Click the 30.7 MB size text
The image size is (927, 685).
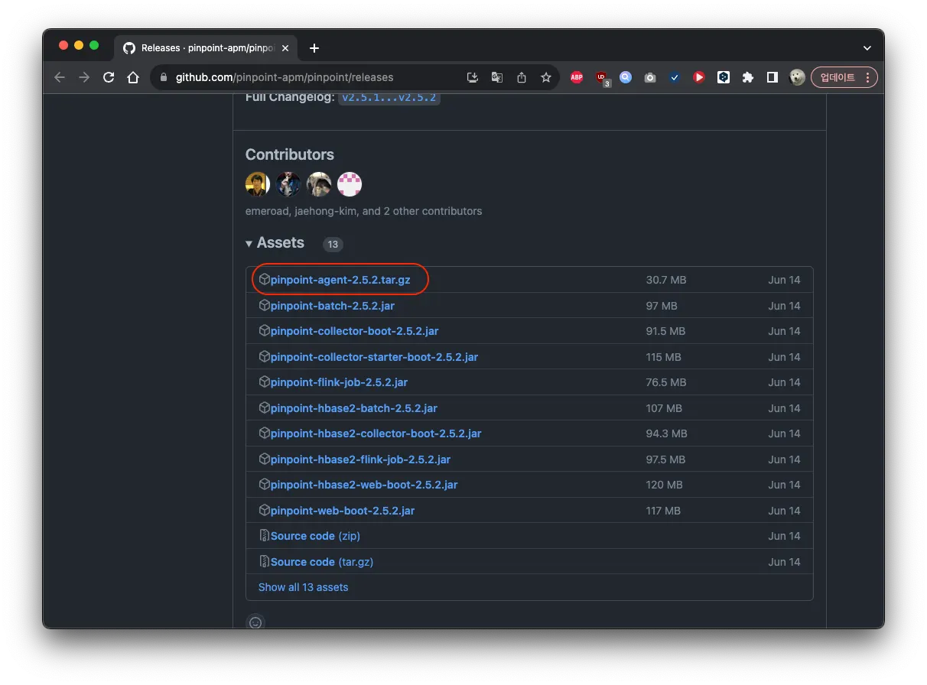[x=666, y=280]
